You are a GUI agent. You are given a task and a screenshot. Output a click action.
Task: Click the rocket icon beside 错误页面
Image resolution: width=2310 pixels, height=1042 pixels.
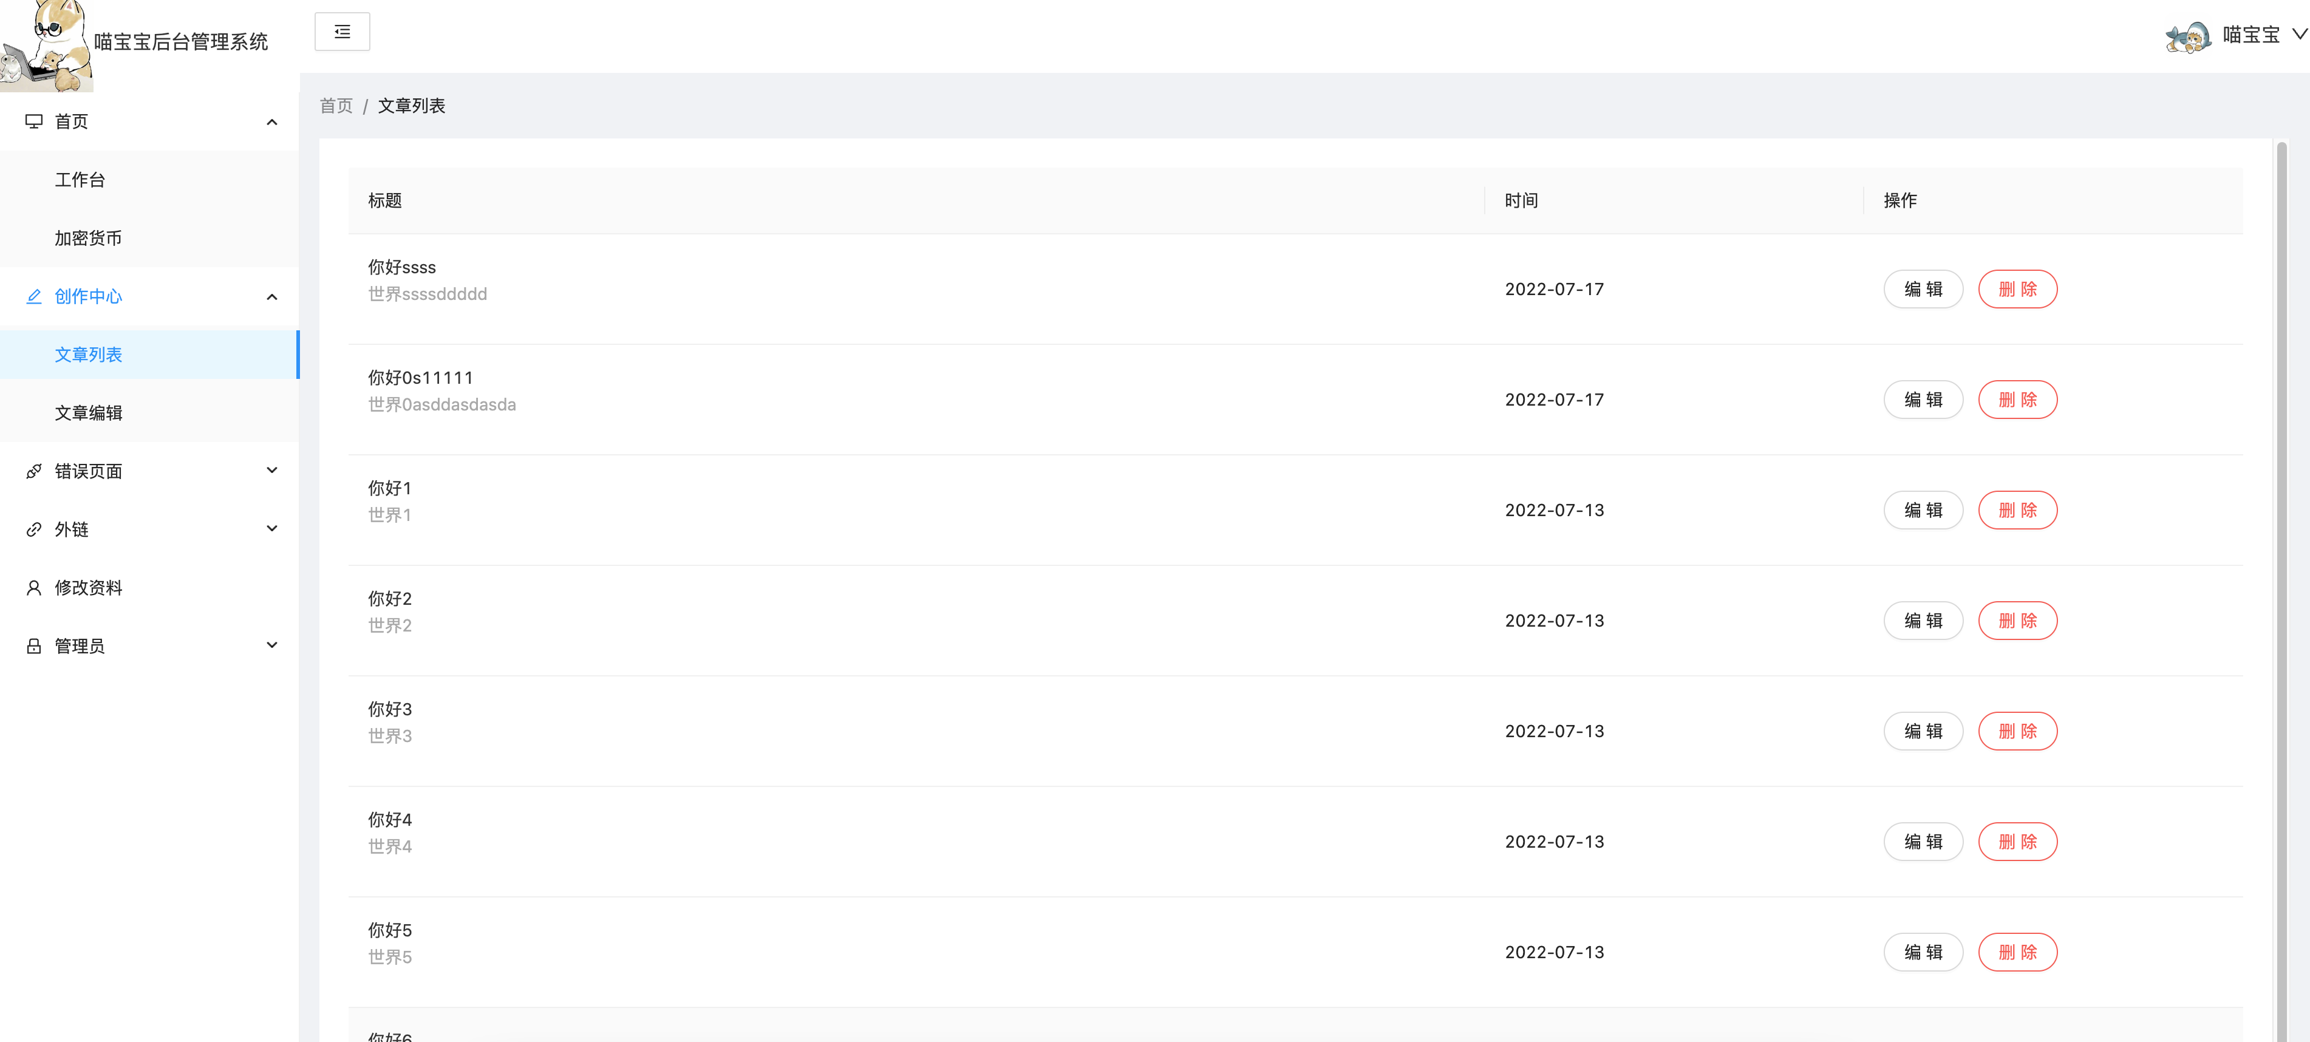coord(34,471)
